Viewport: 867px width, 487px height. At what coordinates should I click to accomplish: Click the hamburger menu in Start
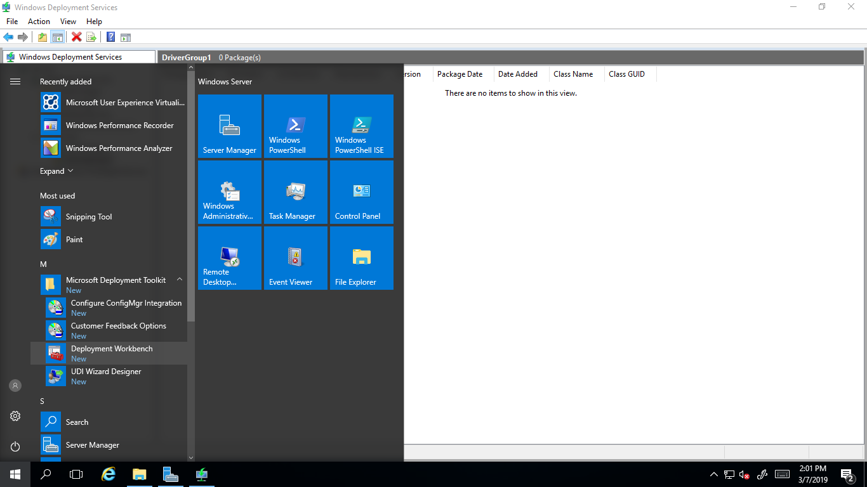15,81
